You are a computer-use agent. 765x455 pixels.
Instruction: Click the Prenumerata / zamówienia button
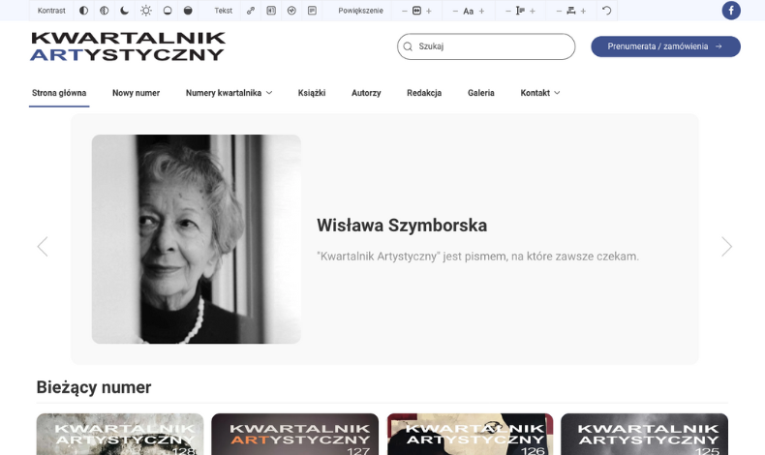pos(665,46)
